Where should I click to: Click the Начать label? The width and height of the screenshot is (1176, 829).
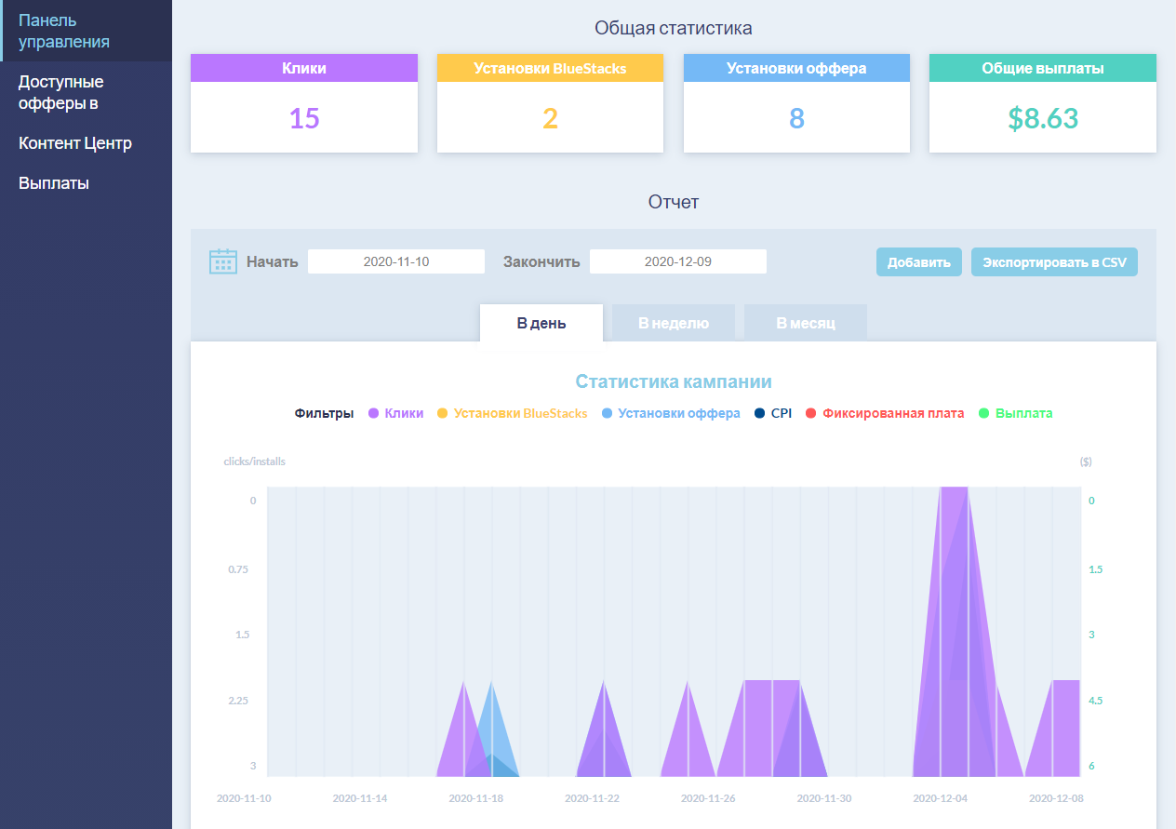273,262
